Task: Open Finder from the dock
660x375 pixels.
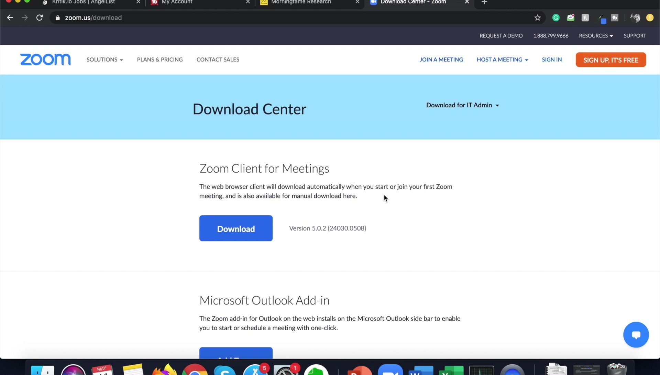Action: pos(43,370)
